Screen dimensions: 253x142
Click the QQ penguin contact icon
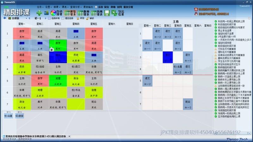coord(196,14)
